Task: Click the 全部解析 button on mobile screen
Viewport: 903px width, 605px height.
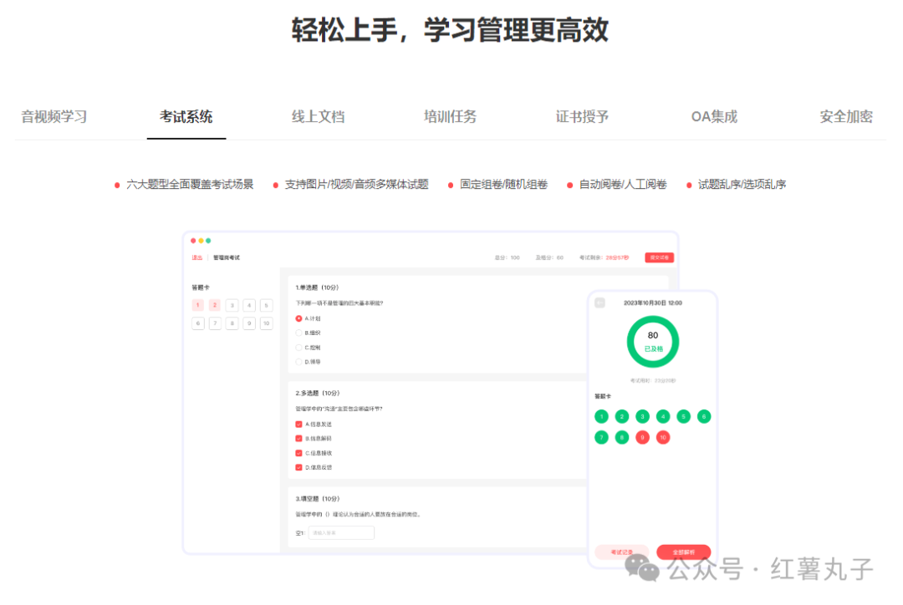Action: click(x=684, y=552)
